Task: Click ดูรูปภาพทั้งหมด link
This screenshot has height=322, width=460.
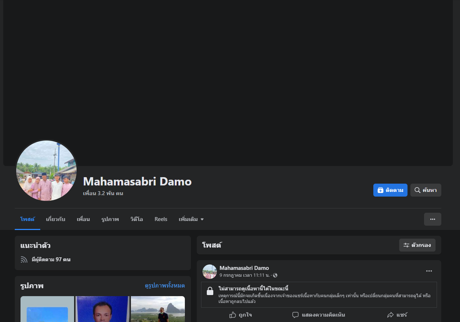Action: 165,286
